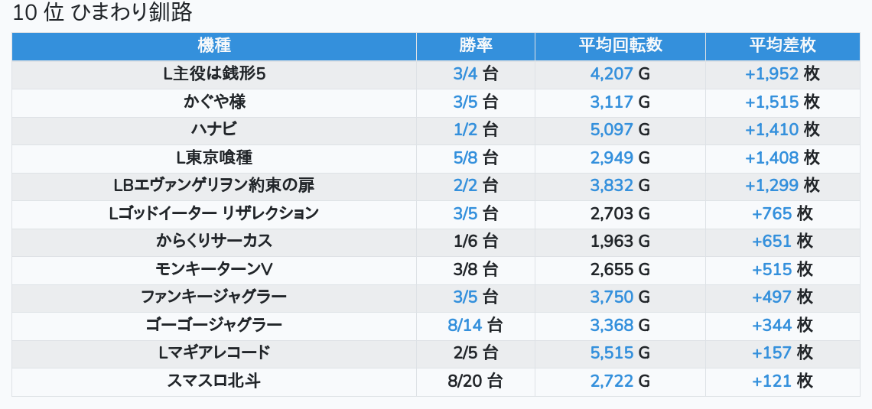Sort by 勝率 column header
The width and height of the screenshot is (872, 409).
(476, 46)
